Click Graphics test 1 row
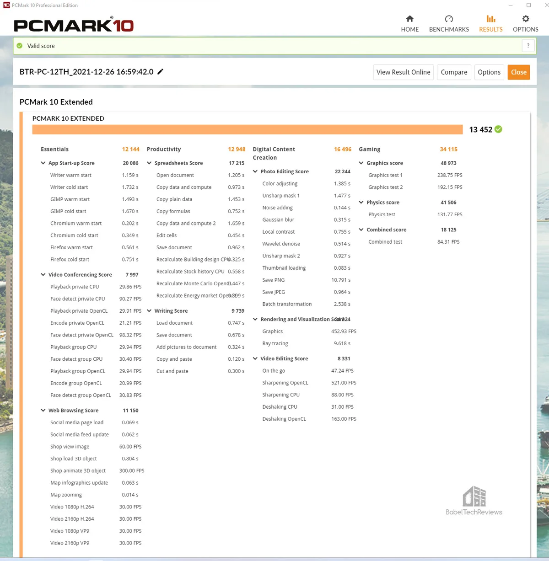Viewport: 549px width, 561px height. pos(415,175)
